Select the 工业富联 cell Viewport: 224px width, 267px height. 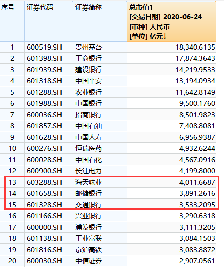coord(100,238)
